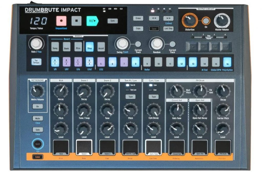Screen dimensions: 262x173
Task: Hit the FM Drum pad
Action: tap(223, 148)
